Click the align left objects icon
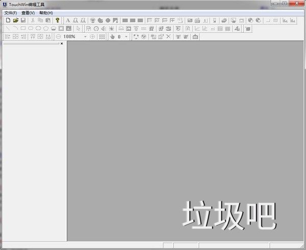Viewport: 306px width, 250px height. pos(8,37)
